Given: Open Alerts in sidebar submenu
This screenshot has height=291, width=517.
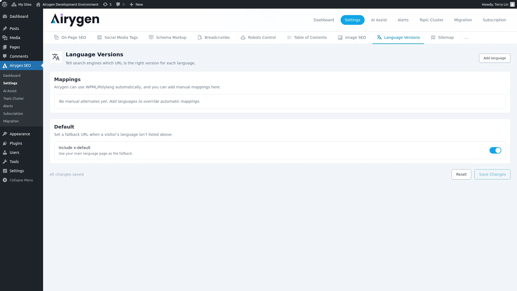Looking at the screenshot, I should click(x=8, y=106).
